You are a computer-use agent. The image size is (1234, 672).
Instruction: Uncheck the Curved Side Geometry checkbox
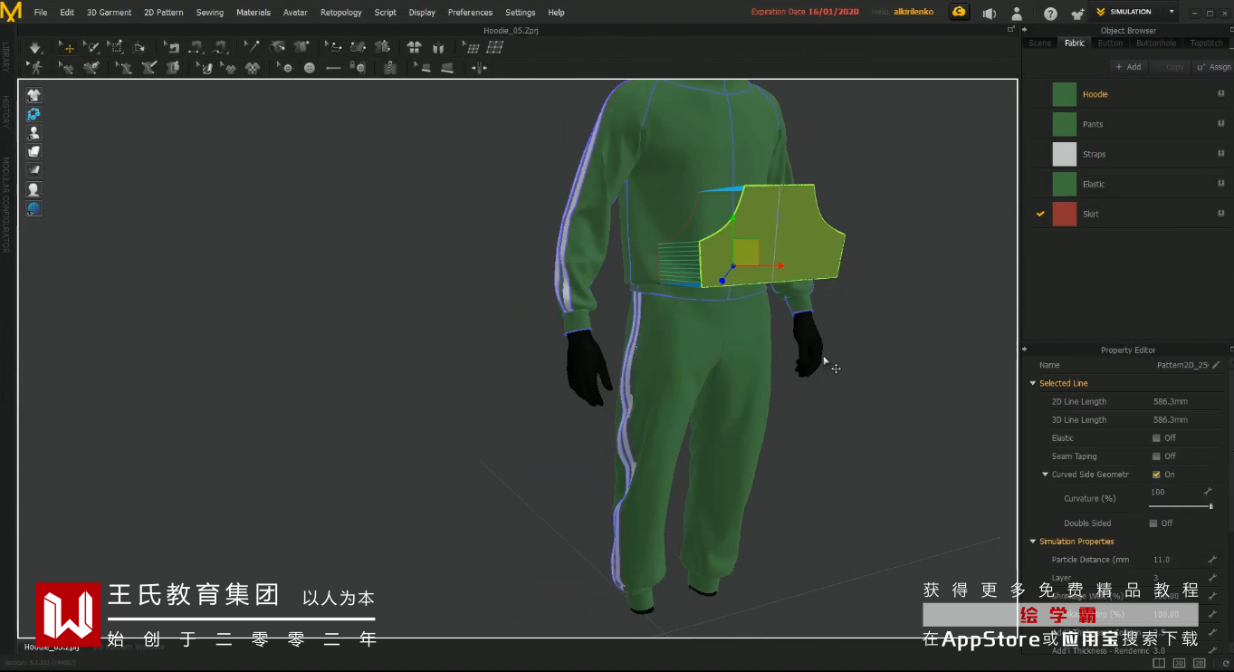(1156, 475)
